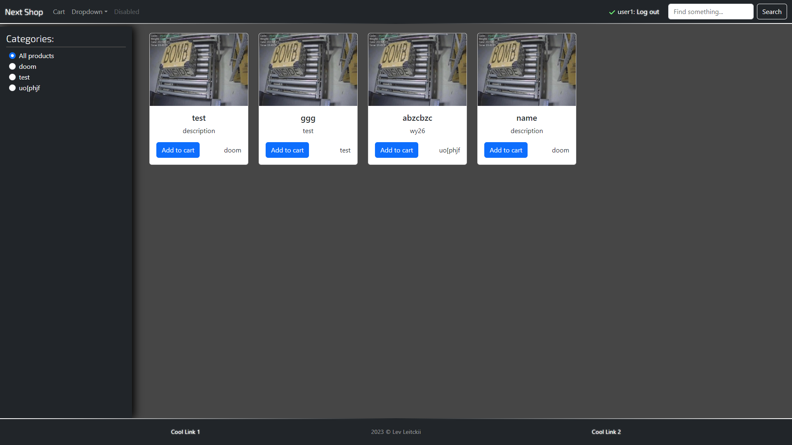Expand the Dropdown menu in navbar
Image resolution: width=792 pixels, height=445 pixels.
[x=89, y=12]
